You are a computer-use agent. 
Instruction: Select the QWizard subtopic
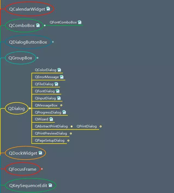coord(41,119)
